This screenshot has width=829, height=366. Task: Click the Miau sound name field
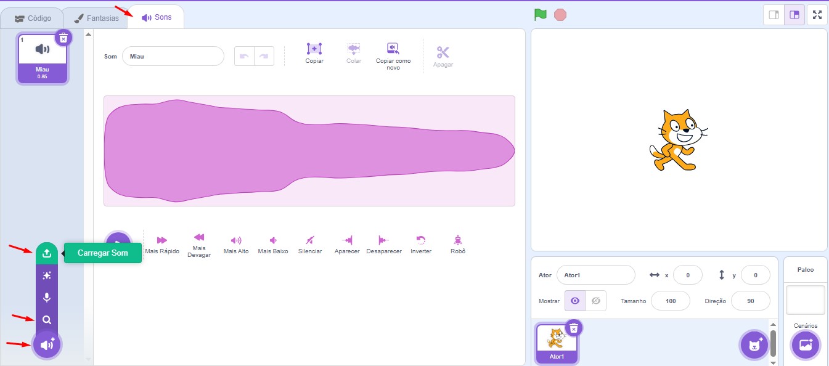click(x=173, y=56)
